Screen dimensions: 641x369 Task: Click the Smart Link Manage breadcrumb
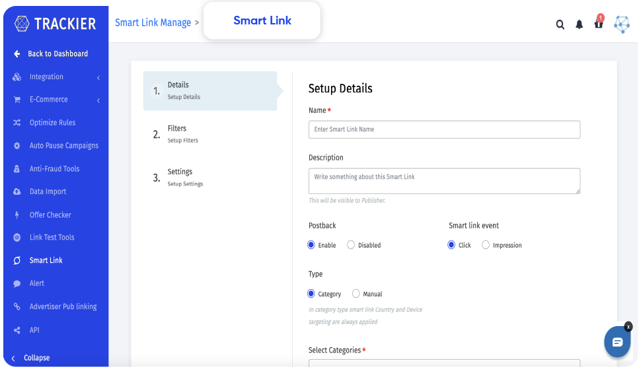[x=153, y=22]
